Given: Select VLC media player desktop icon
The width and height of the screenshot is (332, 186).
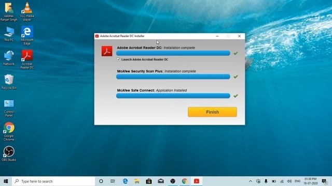Looking at the screenshot, I should coord(27,11).
